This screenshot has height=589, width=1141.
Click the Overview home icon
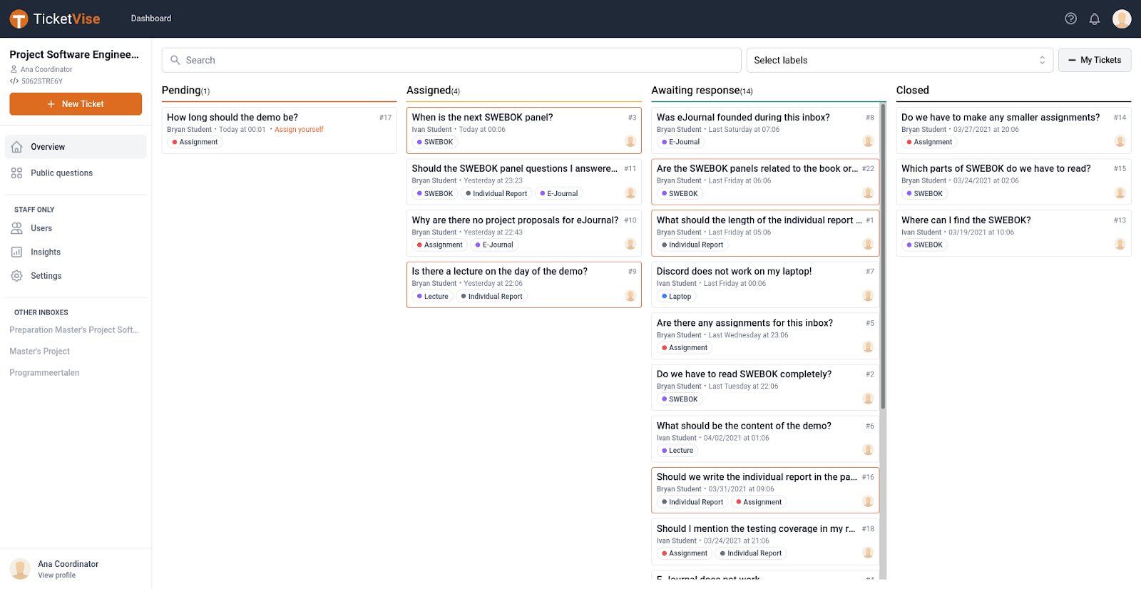coord(17,147)
